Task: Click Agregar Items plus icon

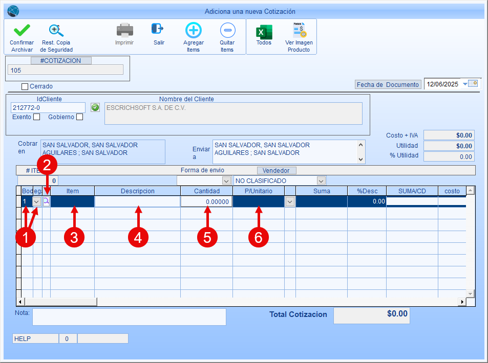Action: 193,30
